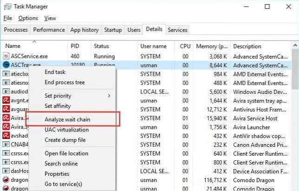This screenshot has width=299, height=191.
Task: Sort by the Memory column header
Action: click(x=211, y=46)
